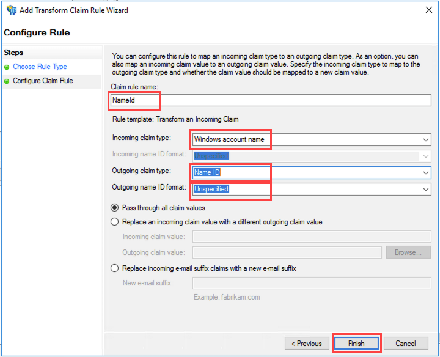
Task: Go back with the Previous button
Action: click(307, 344)
